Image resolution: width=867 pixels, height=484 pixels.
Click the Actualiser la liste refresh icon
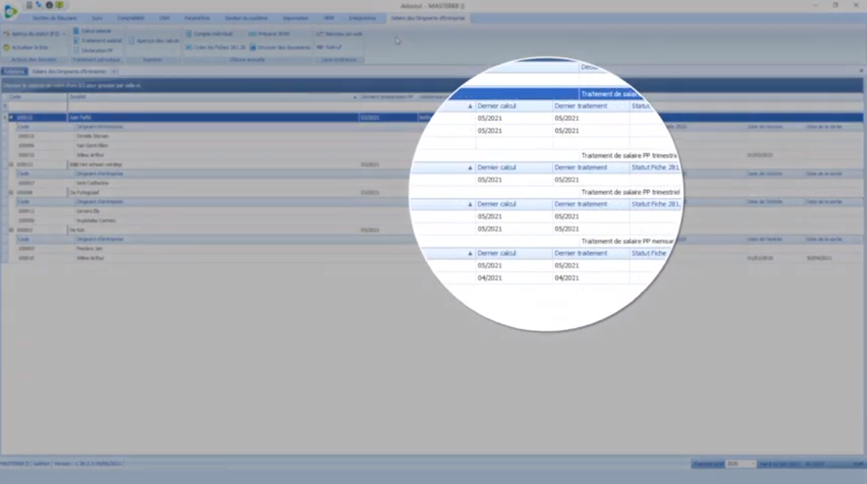(7, 48)
